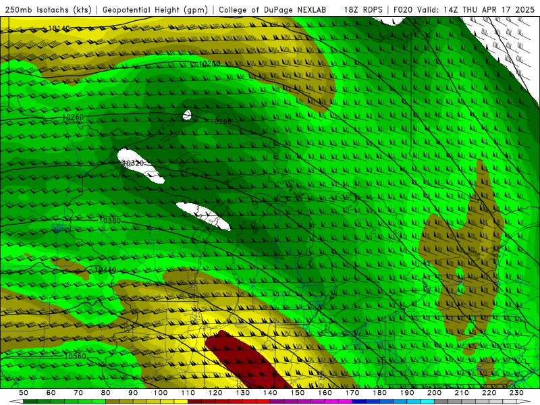Select the 10440 contour label
The image size is (540, 405).
tap(105, 271)
